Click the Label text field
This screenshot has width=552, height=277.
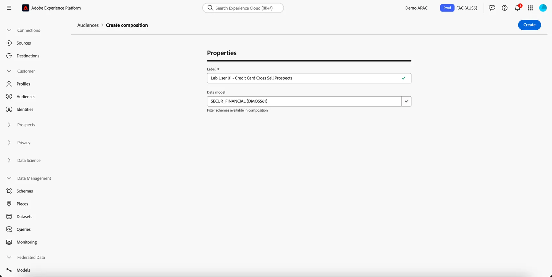coord(309,78)
